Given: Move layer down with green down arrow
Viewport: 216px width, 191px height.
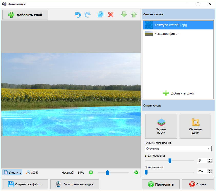Looking at the screenshot, I should click(124, 15).
